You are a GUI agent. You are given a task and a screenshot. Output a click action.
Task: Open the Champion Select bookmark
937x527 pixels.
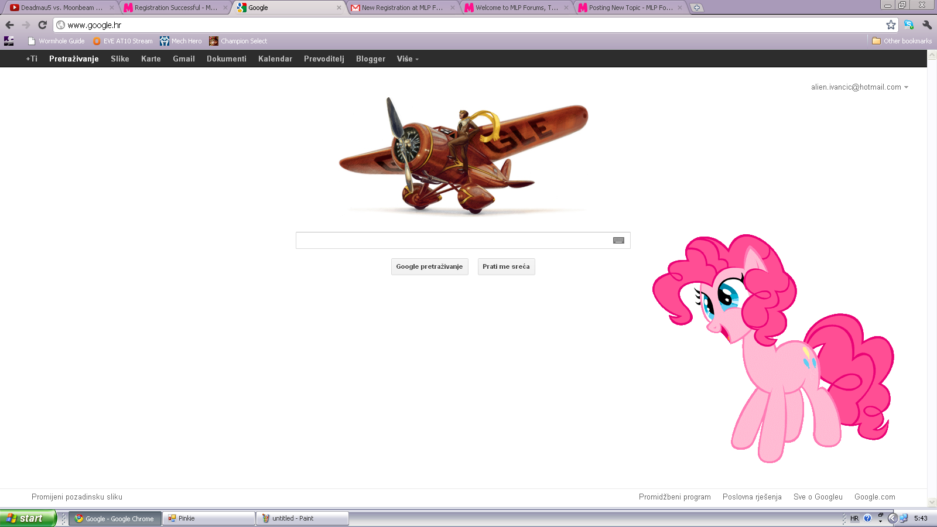tap(238, 41)
